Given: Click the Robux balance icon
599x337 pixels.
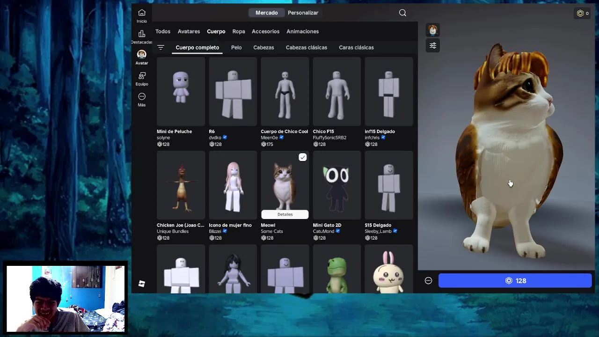Looking at the screenshot, I should [580, 13].
